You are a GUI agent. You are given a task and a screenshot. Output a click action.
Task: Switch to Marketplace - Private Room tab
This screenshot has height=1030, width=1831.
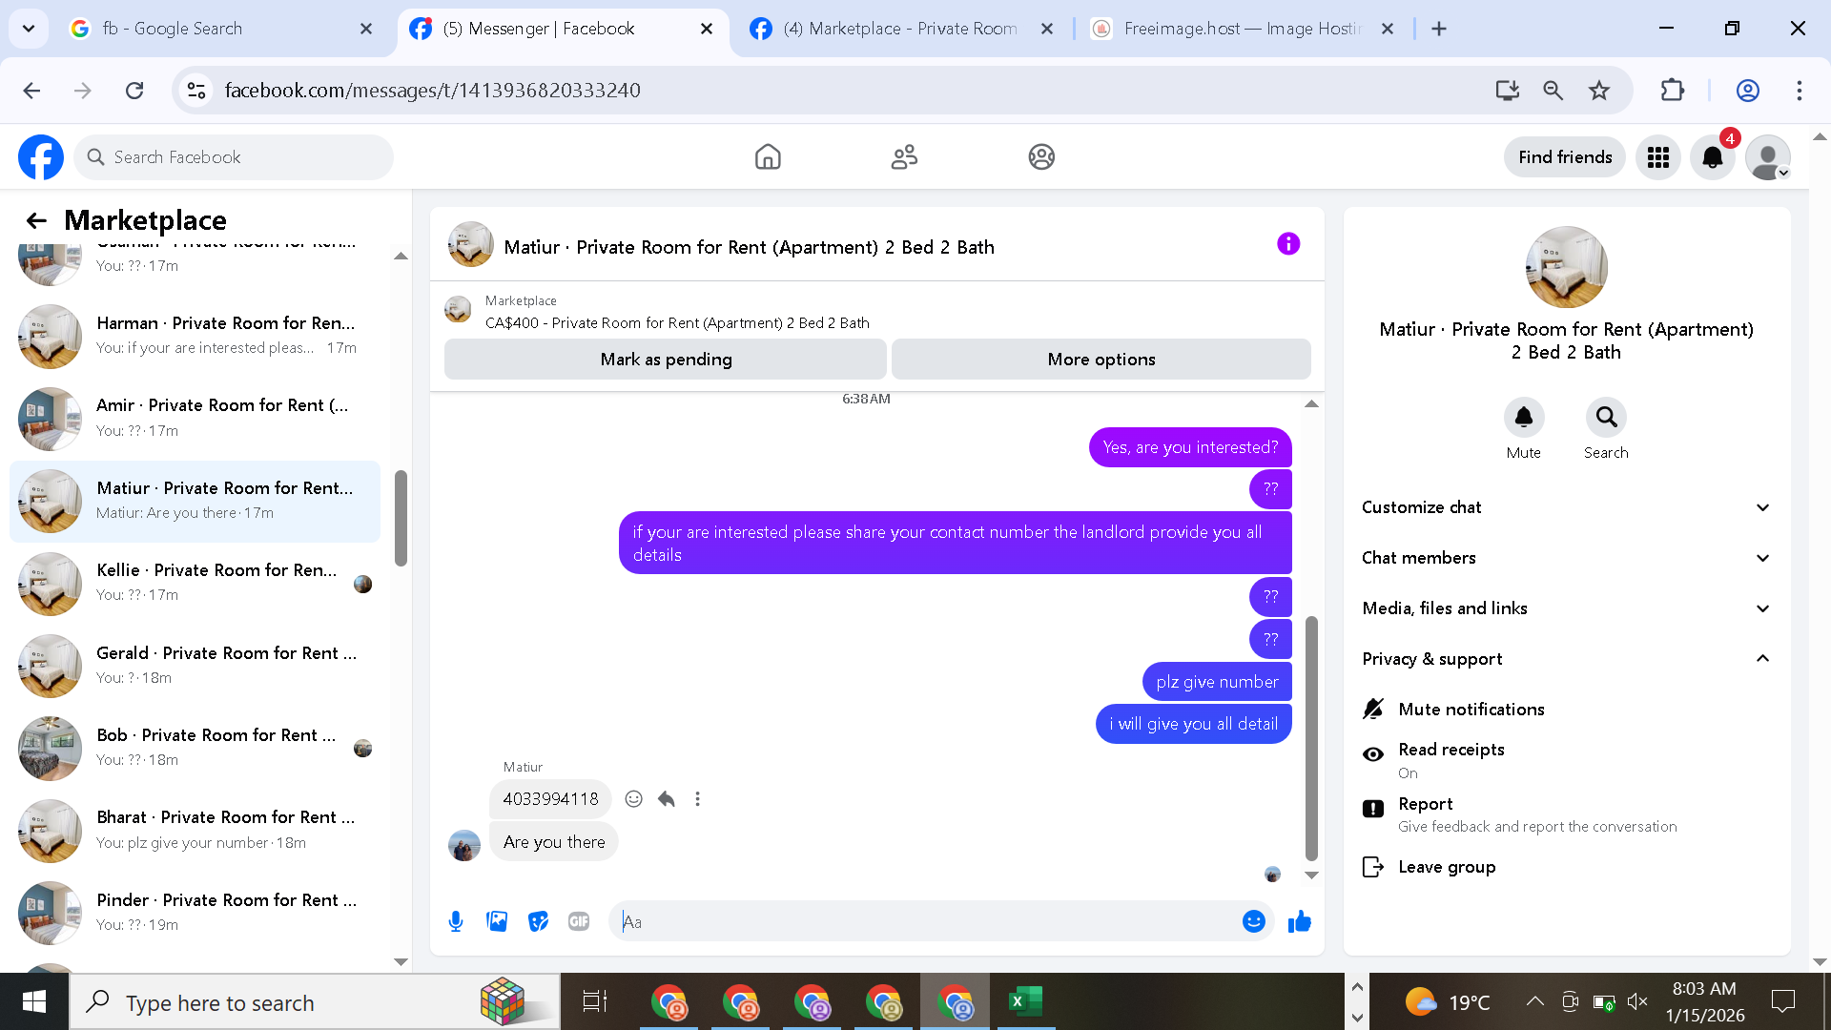tap(899, 29)
